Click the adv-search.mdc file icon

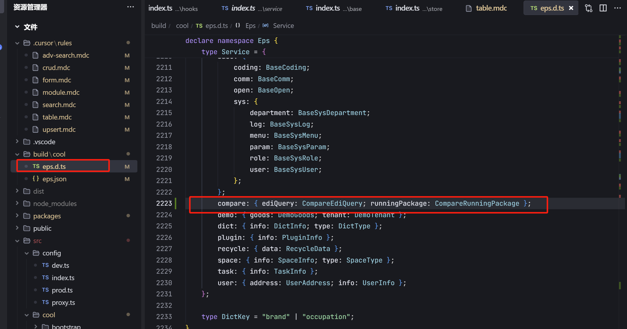point(36,55)
